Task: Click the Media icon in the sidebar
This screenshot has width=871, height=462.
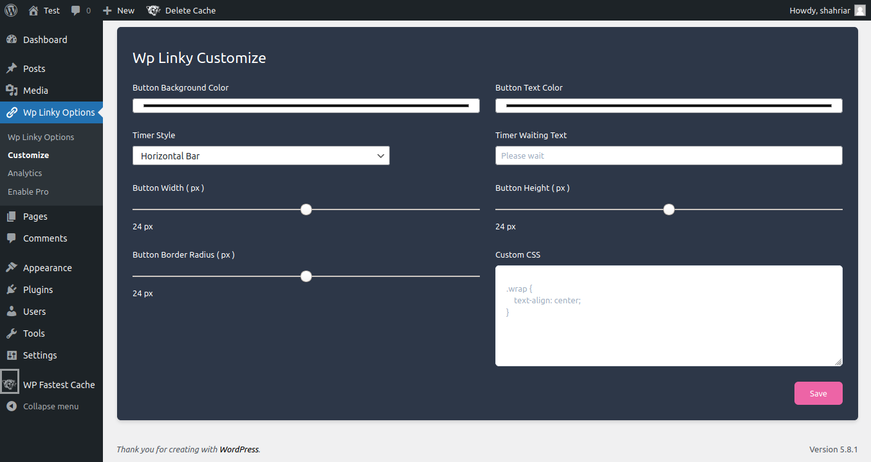Action: click(12, 90)
